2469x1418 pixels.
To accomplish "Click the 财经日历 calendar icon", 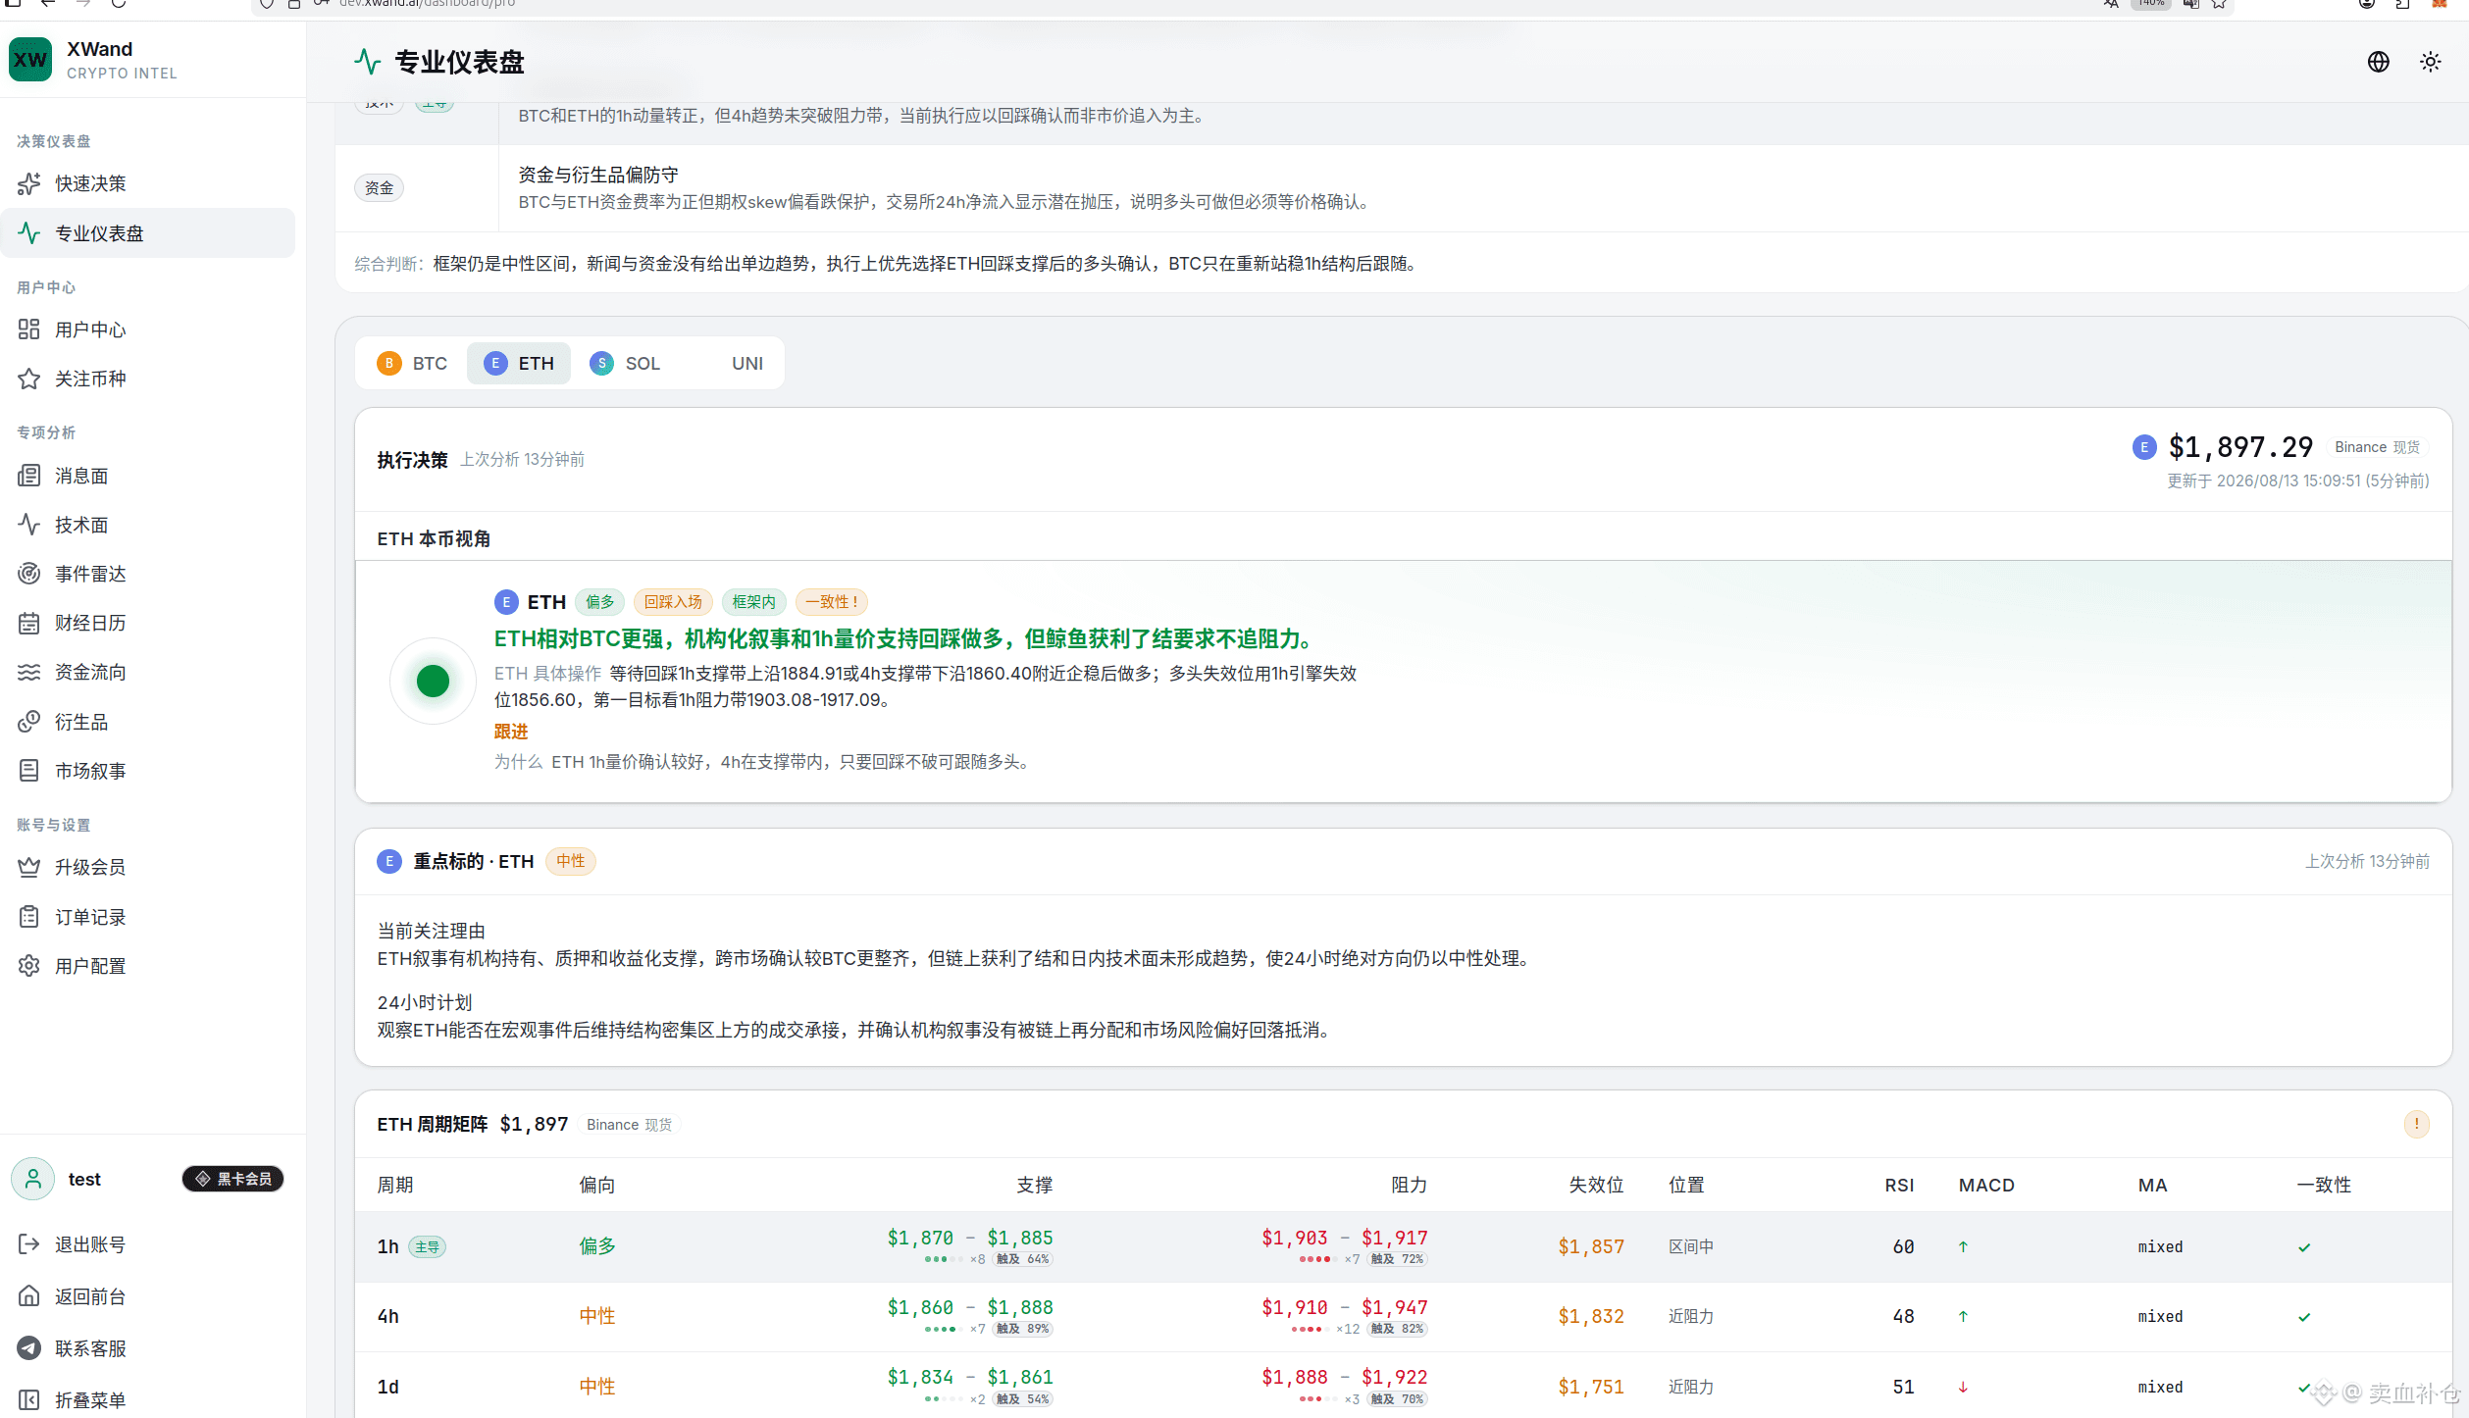I will 29,623.
